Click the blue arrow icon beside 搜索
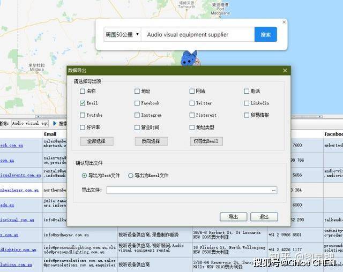 pos(55,124)
